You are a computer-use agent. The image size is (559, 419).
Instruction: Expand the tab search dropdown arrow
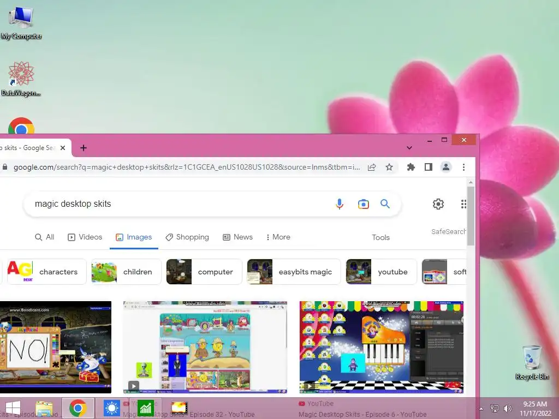click(x=409, y=148)
